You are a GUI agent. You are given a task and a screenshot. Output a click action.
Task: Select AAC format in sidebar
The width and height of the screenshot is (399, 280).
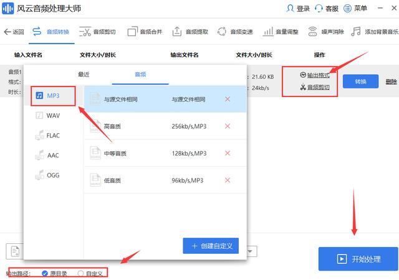(53, 156)
